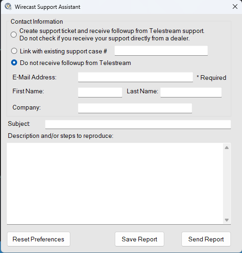Image resolution: width=242 pixels, height=253 pixels.
Task: Click the First Name input box
Action: pos(100,92)
